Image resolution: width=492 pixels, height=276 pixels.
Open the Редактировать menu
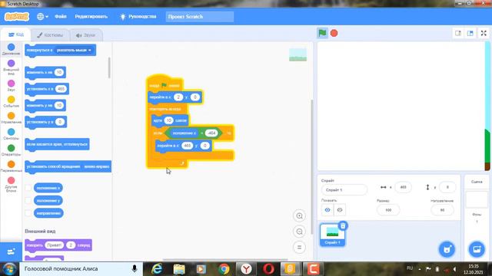click(x=91, y=17)
